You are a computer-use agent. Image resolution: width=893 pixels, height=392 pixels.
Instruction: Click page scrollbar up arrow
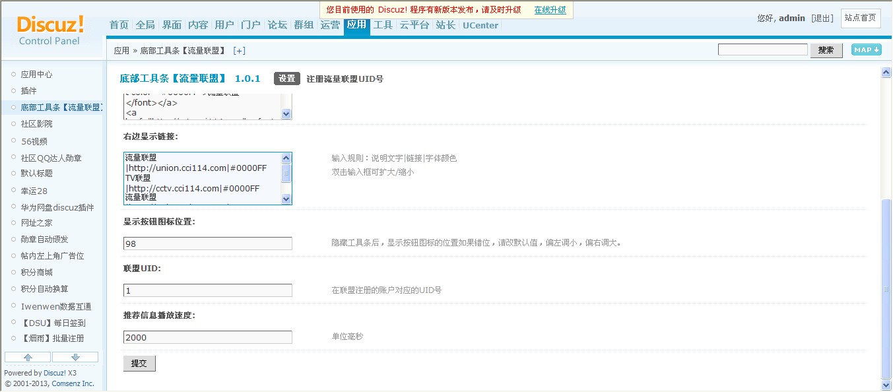pos(886,72)
